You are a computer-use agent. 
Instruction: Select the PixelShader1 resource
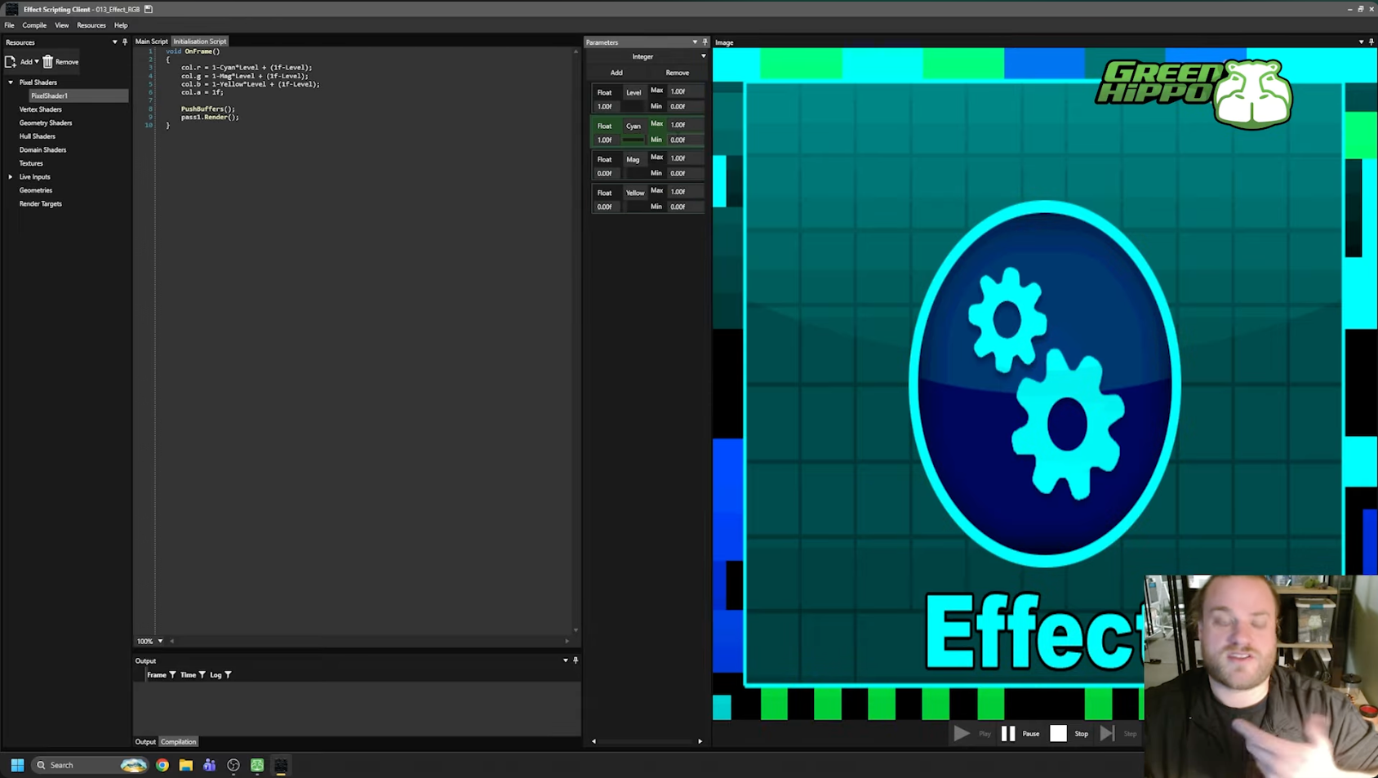tap(49, 96)
